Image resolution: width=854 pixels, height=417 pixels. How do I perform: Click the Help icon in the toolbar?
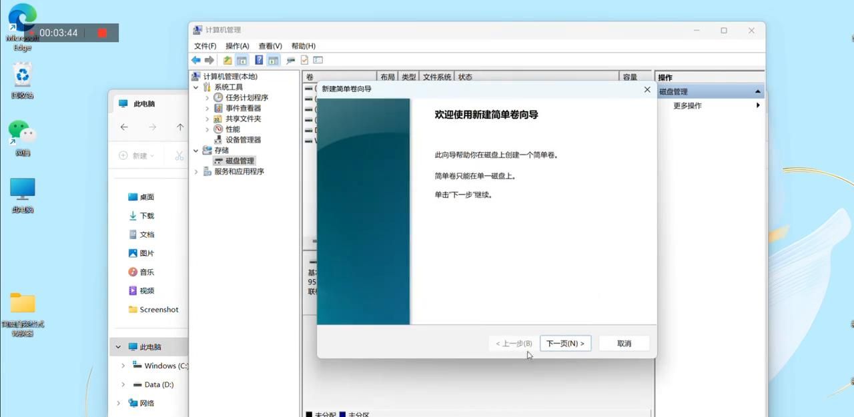(x=259, y=60)
